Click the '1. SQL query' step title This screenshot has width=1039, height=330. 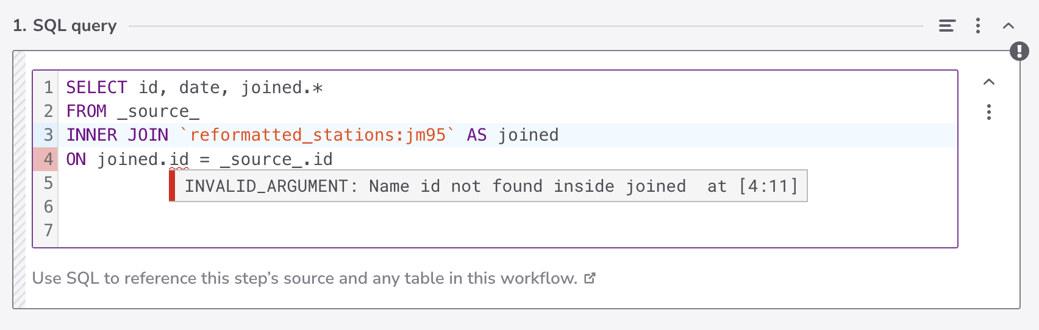65,26
